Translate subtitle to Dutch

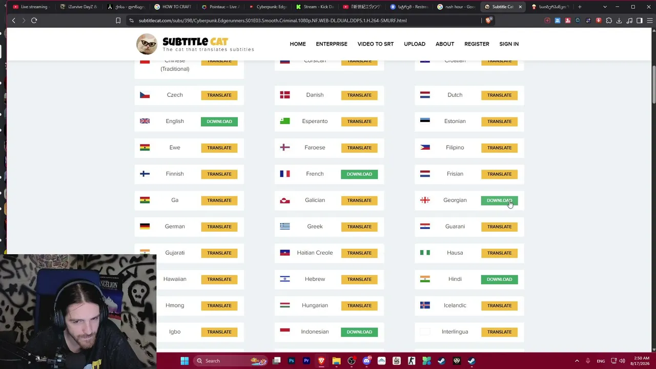tap(499, 95)
